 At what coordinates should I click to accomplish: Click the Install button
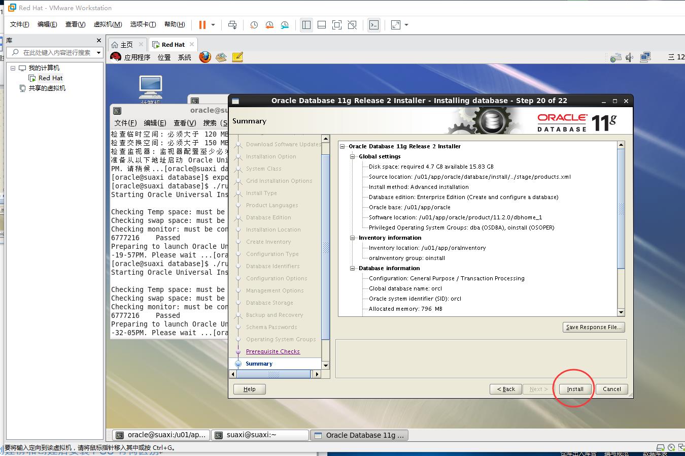click(x=575, y=389)
